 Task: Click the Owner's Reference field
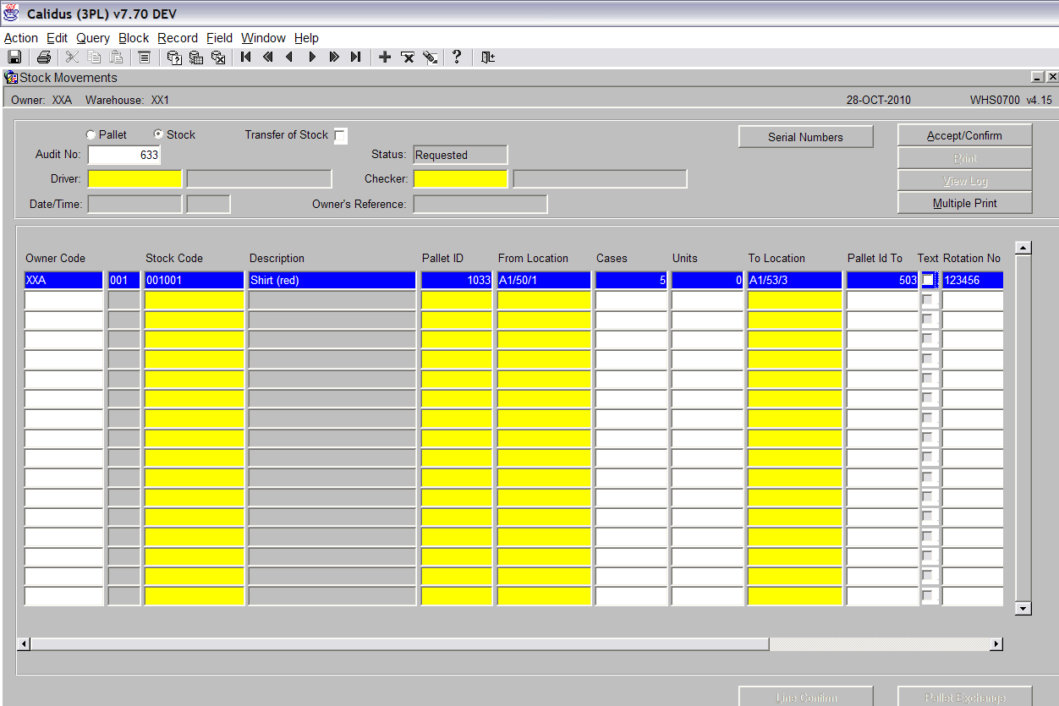480,204
